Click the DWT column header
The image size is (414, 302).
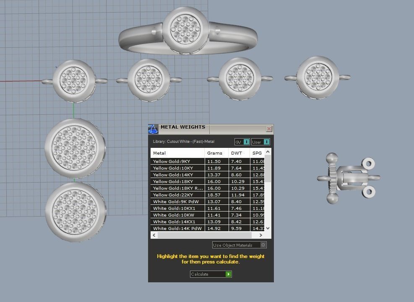tap(239, 153)
